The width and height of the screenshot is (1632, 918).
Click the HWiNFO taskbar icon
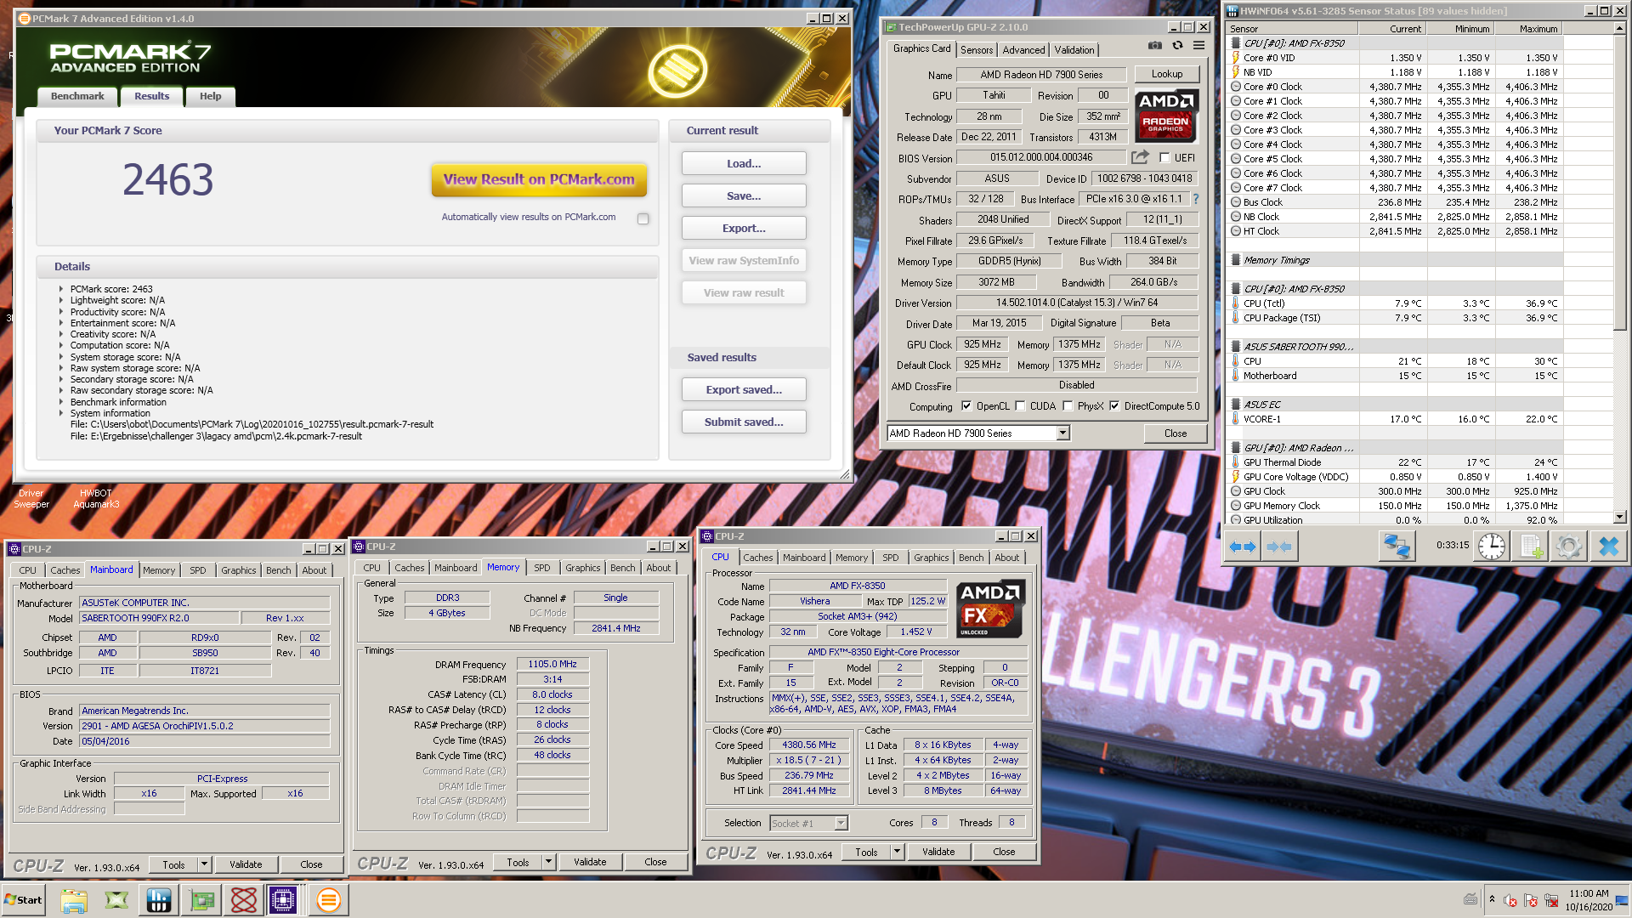[x=159, y=900]
